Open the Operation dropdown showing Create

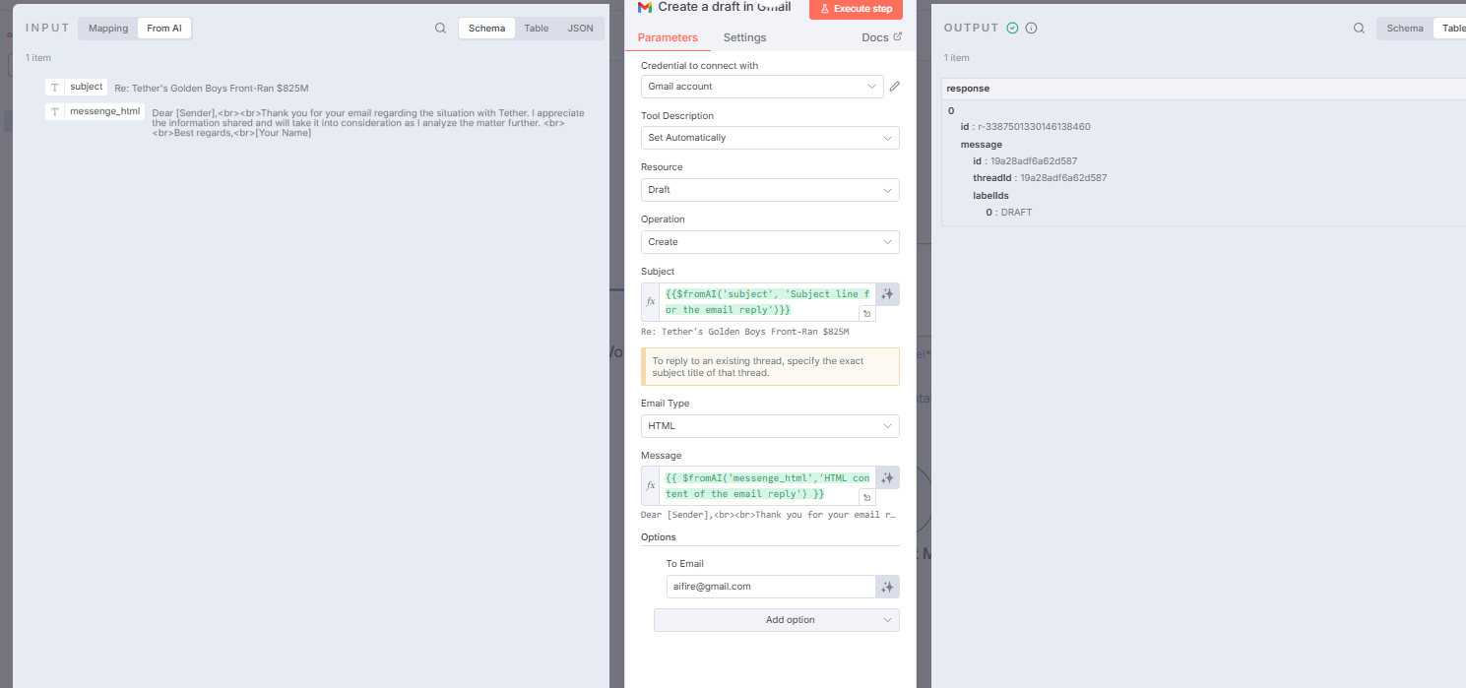[770, 241]
